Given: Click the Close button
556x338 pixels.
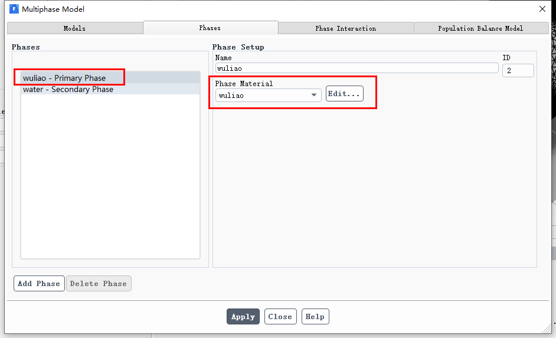Looking at the screenshot, I should pos(280,316).
